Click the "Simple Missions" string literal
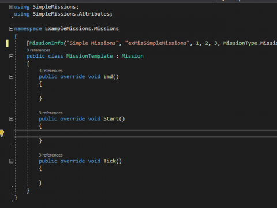This screenshot has width=277, height=208. [x=93, y=43]
